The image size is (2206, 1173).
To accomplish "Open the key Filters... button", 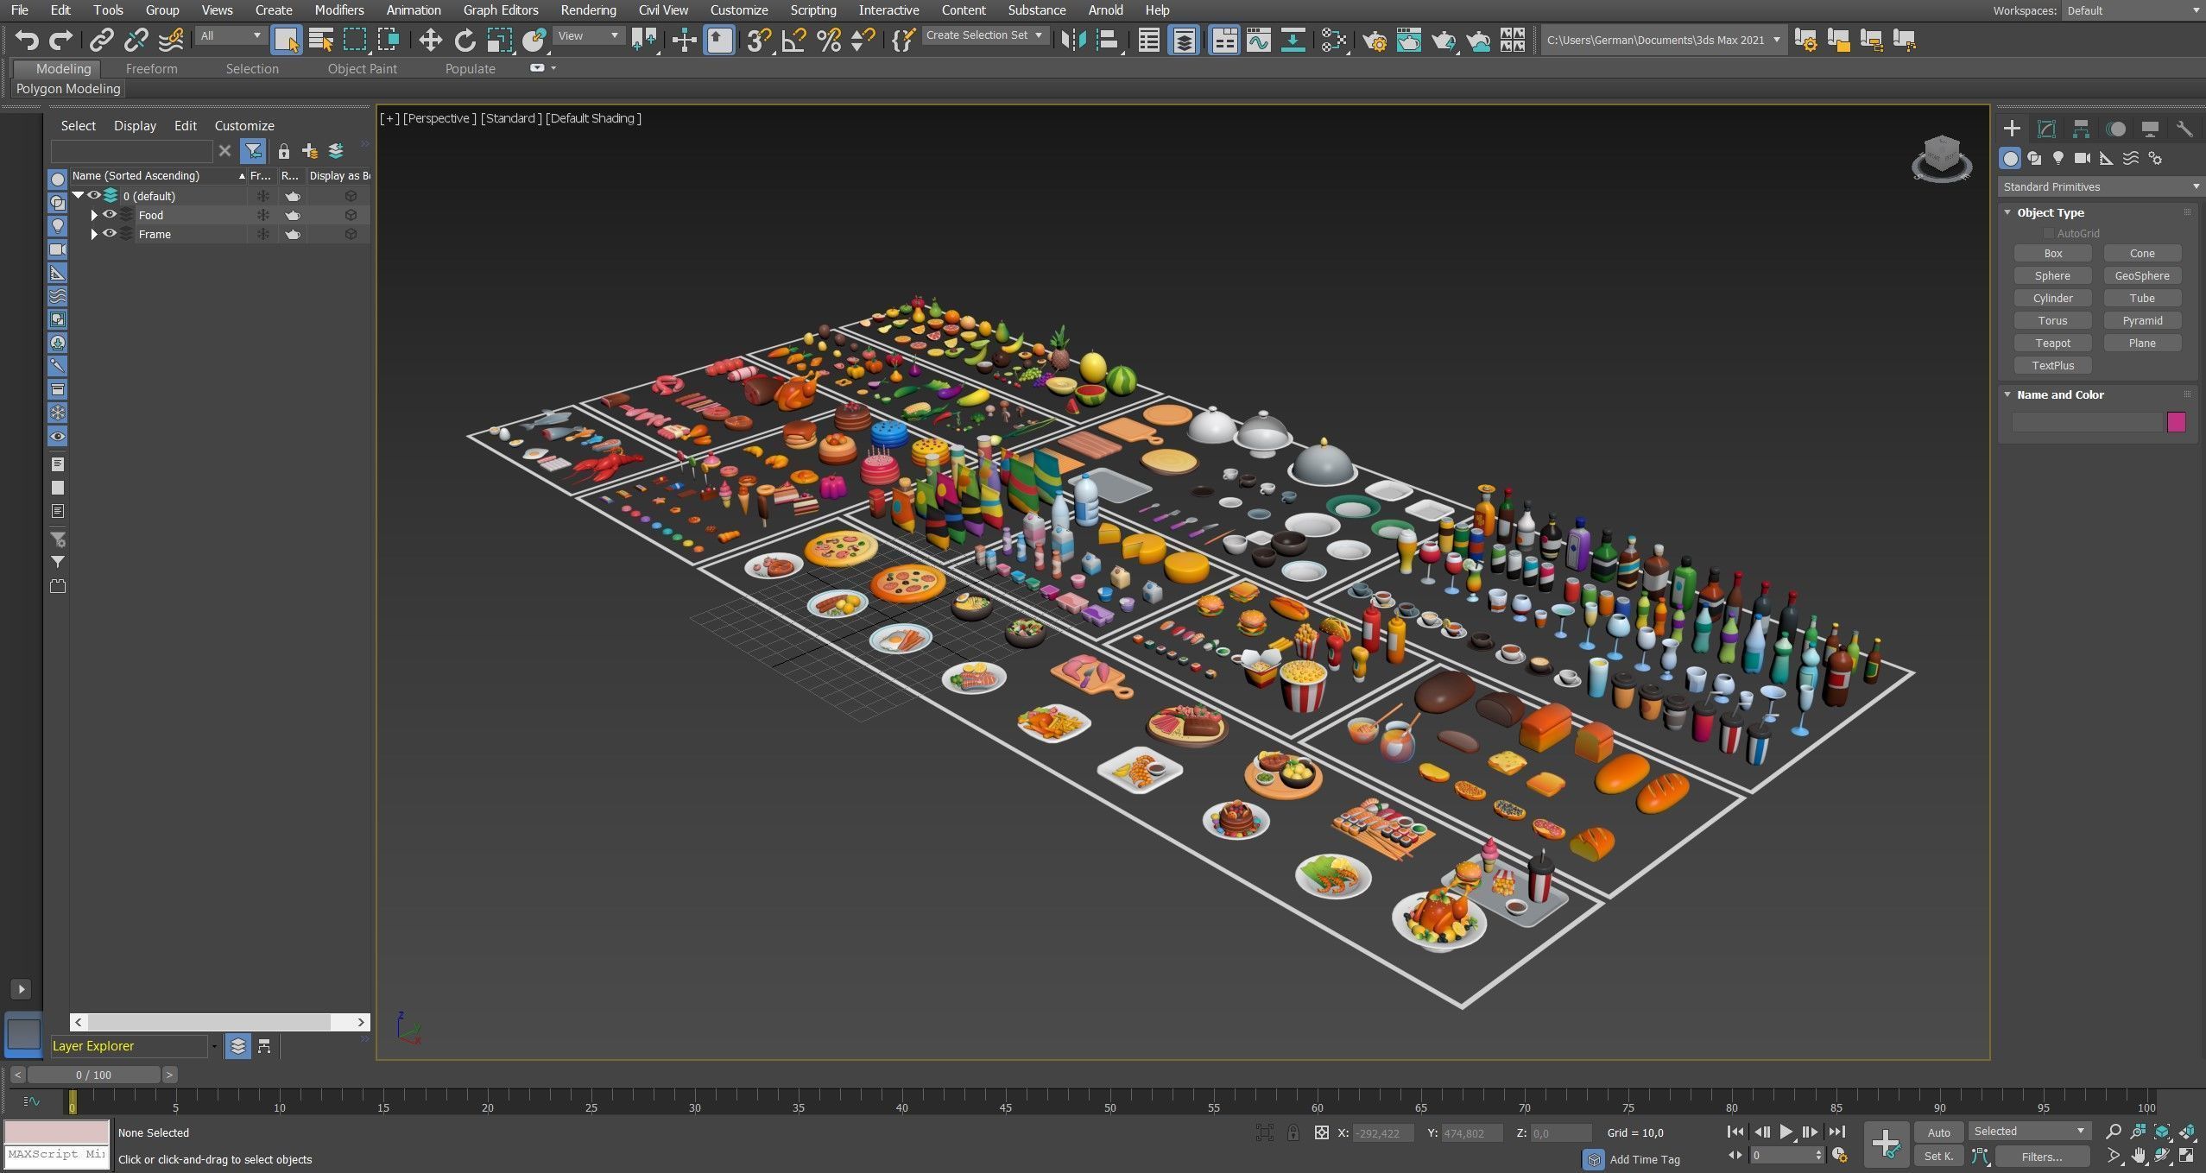I will tap(2042, 1157).
